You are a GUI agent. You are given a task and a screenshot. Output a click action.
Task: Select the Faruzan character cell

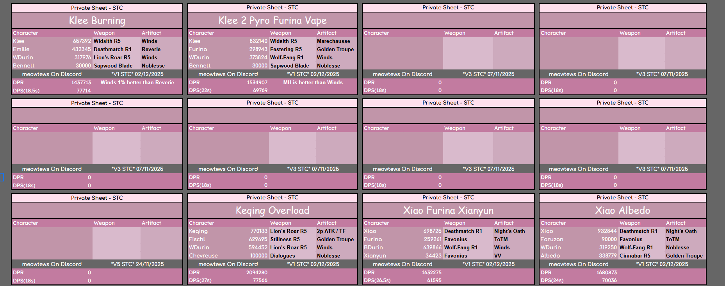pos(552,239)
